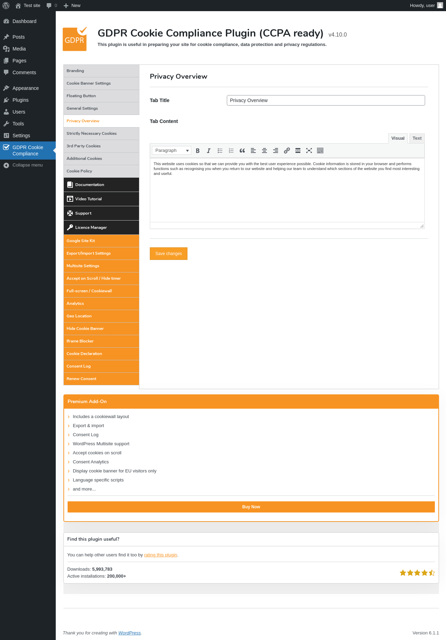Enter fullscreen editor mode
Viewport: 446px width, 640px height.
(309, 151)
